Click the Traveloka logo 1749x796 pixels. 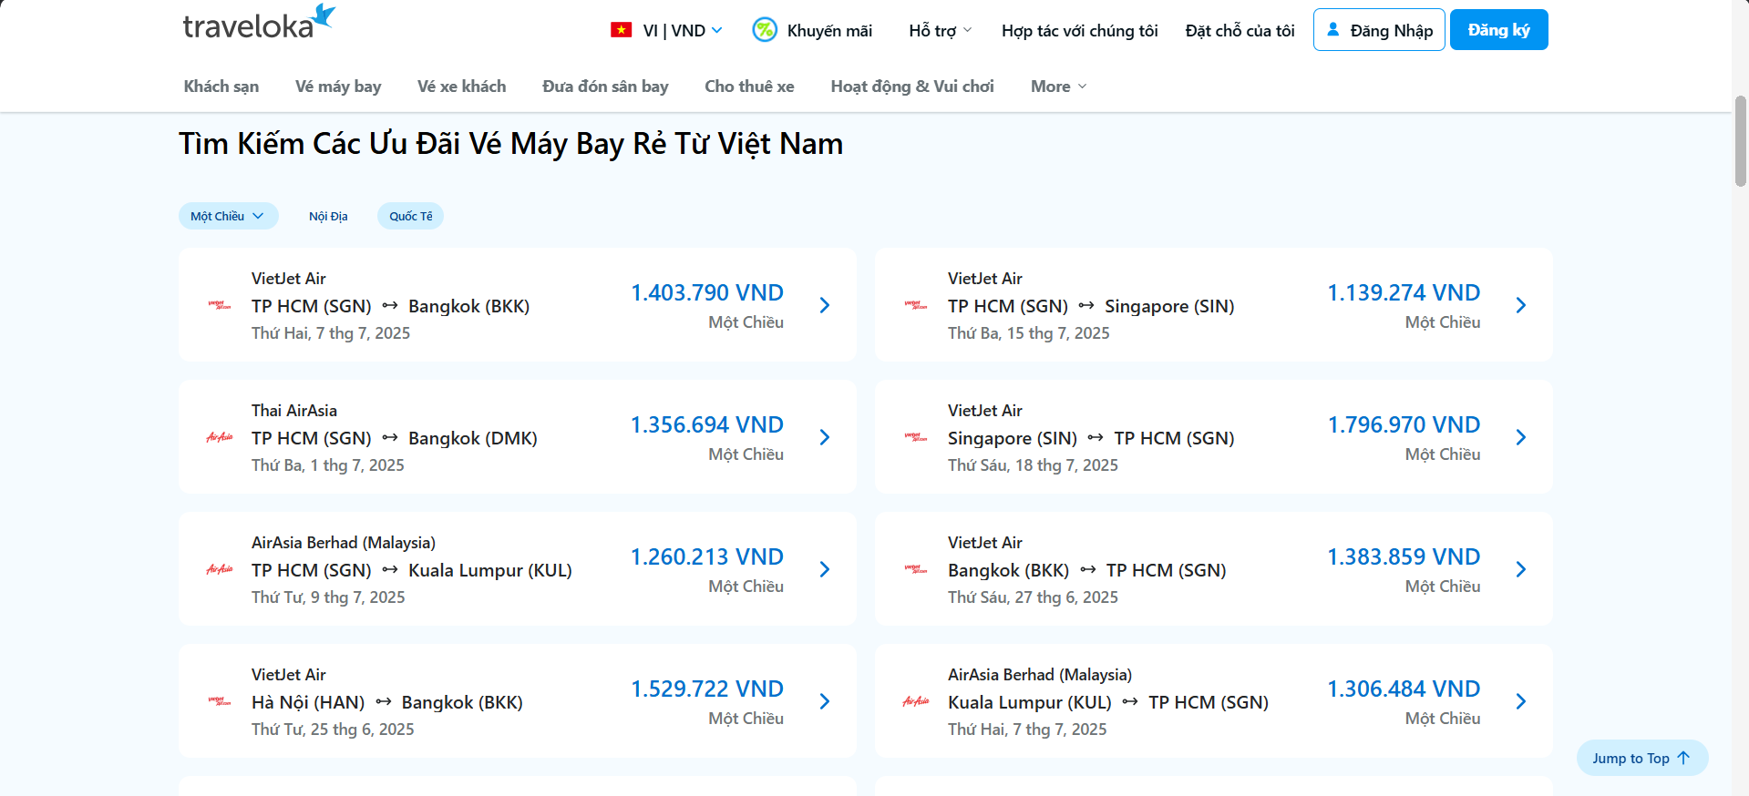coord(259,22)
